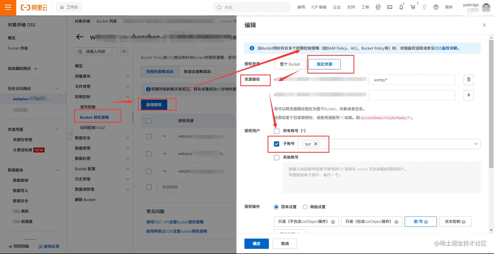Delete the wxmp/* resource path with trash icon

[469, 80]
